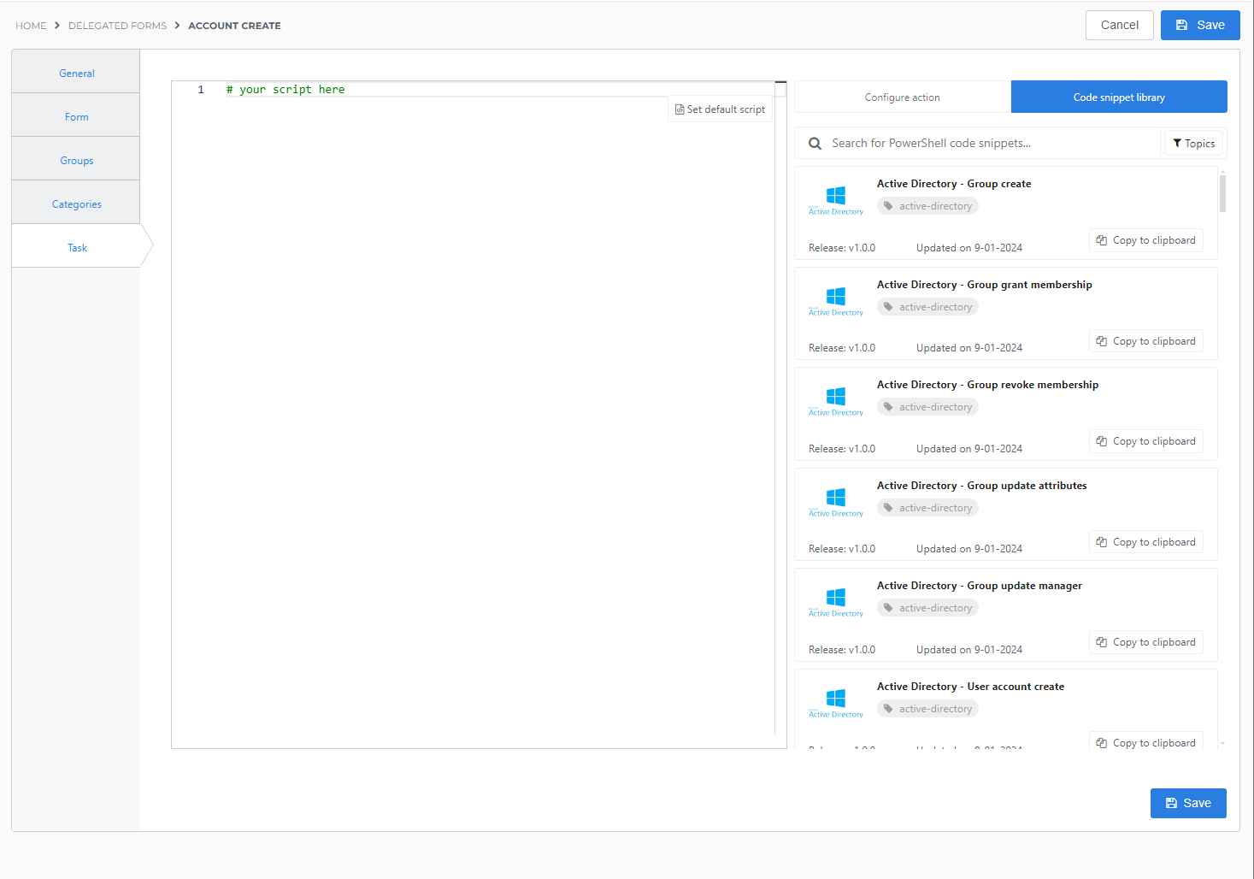Click the Active Directory logo on Group grant membership

(836, 302)
